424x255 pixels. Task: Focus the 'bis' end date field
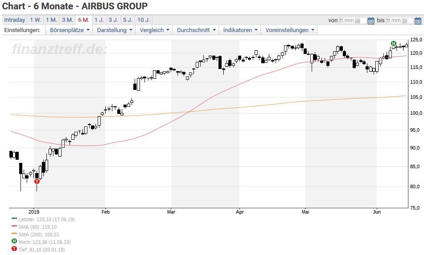399,20
